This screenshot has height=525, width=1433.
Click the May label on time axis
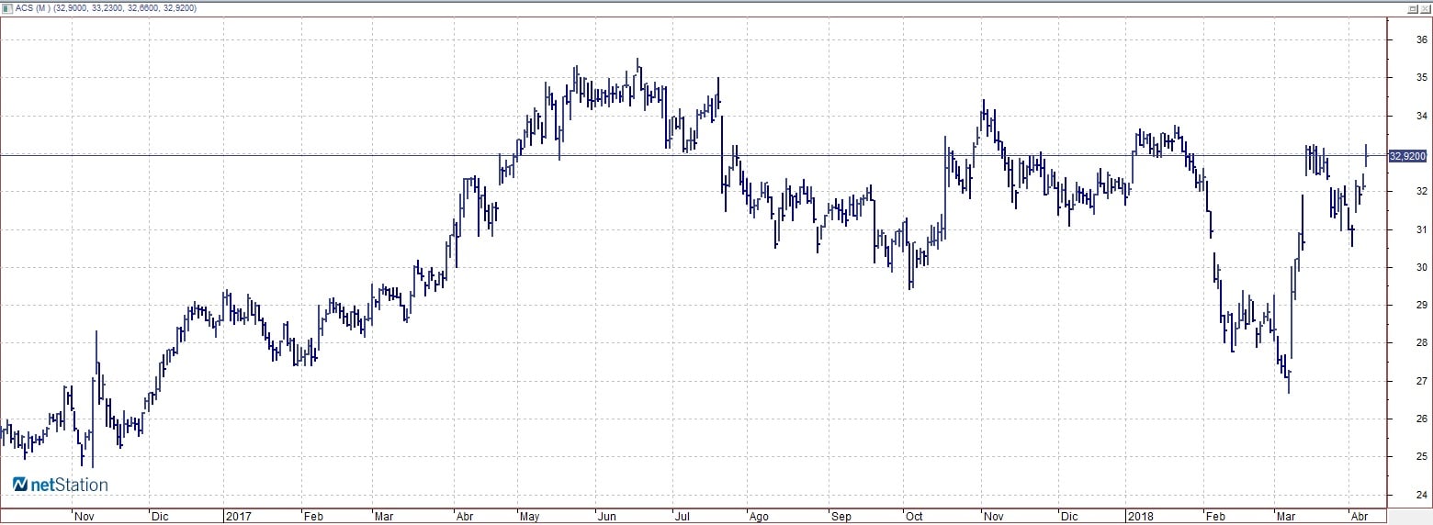point(531,517)
